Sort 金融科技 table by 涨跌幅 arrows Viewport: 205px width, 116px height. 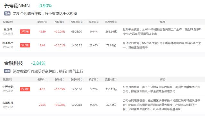[x=63, y=79]
